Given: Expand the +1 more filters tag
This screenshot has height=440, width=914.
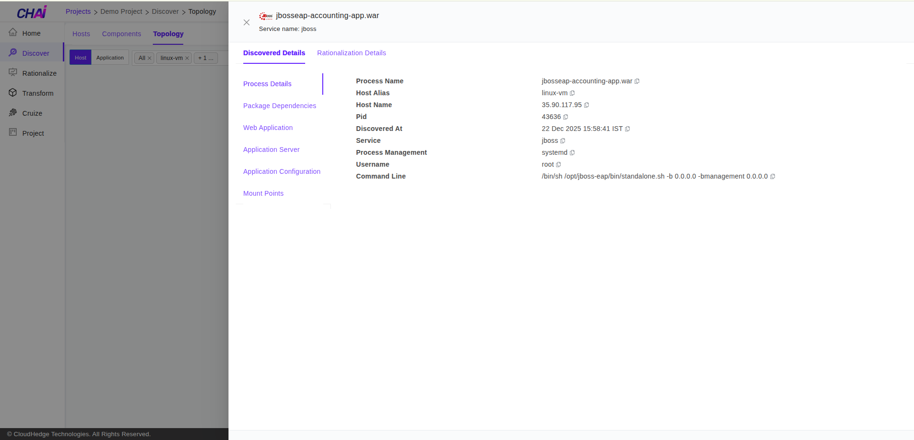Looking at the screenshot, I should tap(206, 58).
